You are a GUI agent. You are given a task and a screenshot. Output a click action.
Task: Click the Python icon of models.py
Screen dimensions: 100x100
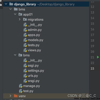[25, 40]
